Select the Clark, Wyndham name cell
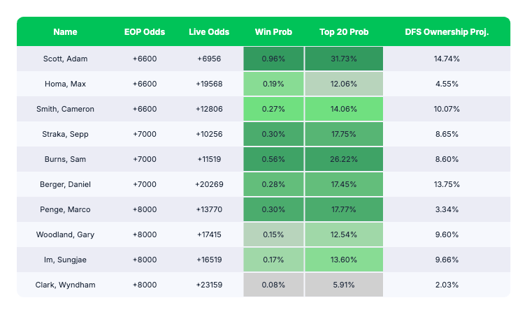 tap(65, 285)
